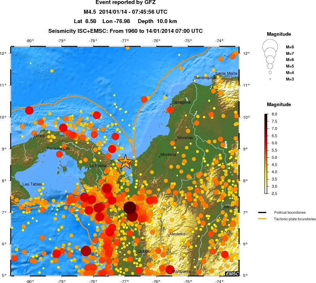316x283 pixels.
Task: Click the 'Santa Marta' map label
Action: (226, 73)
